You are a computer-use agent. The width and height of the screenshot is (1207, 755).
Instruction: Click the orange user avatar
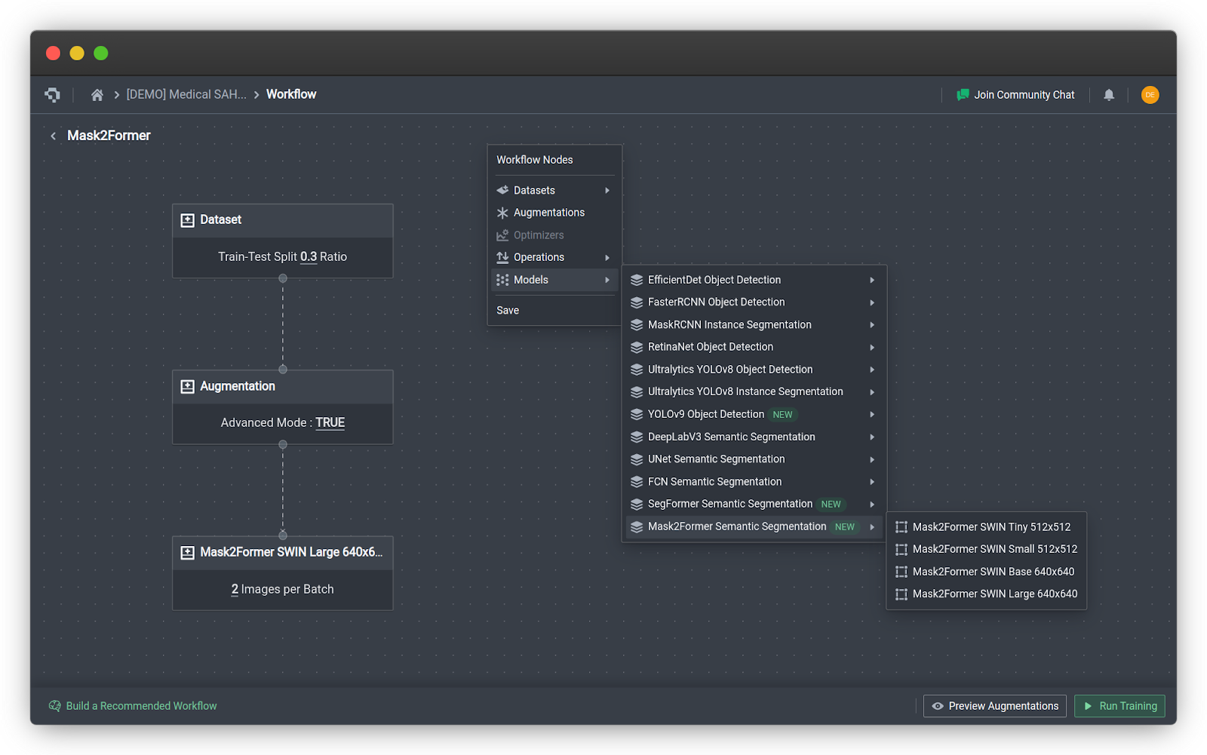tap(1150, 95)
